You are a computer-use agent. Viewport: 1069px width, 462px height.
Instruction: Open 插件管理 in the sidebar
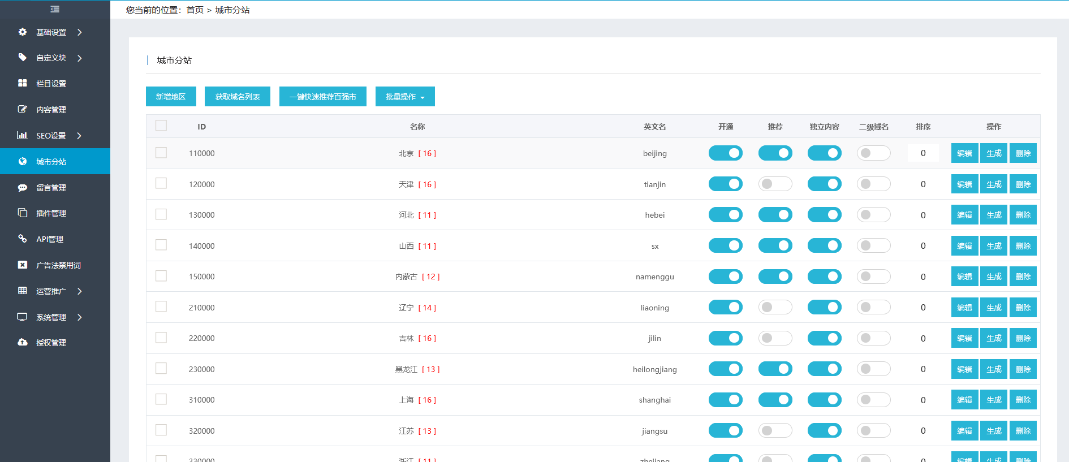[x=51, y=213]
